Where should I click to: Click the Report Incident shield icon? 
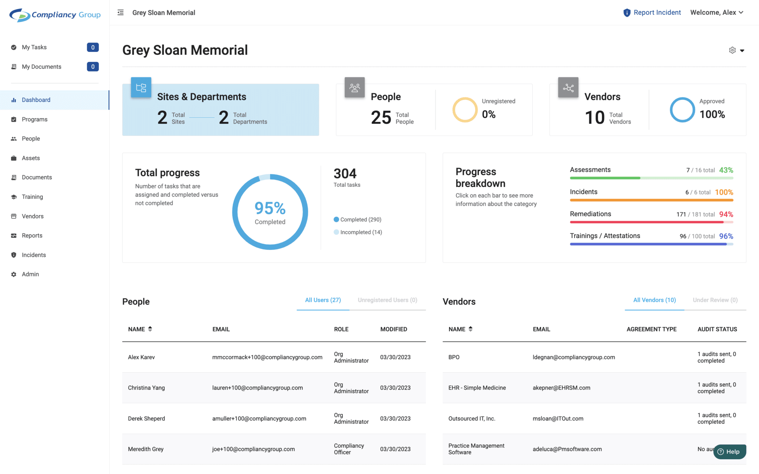point(627,13)
